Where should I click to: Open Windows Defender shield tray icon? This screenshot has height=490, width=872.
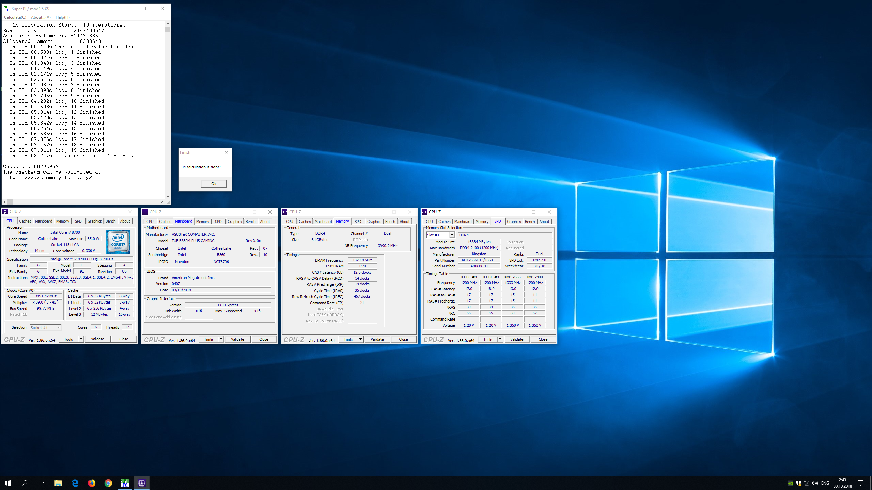pyautogui.click(x=799, y=483)
